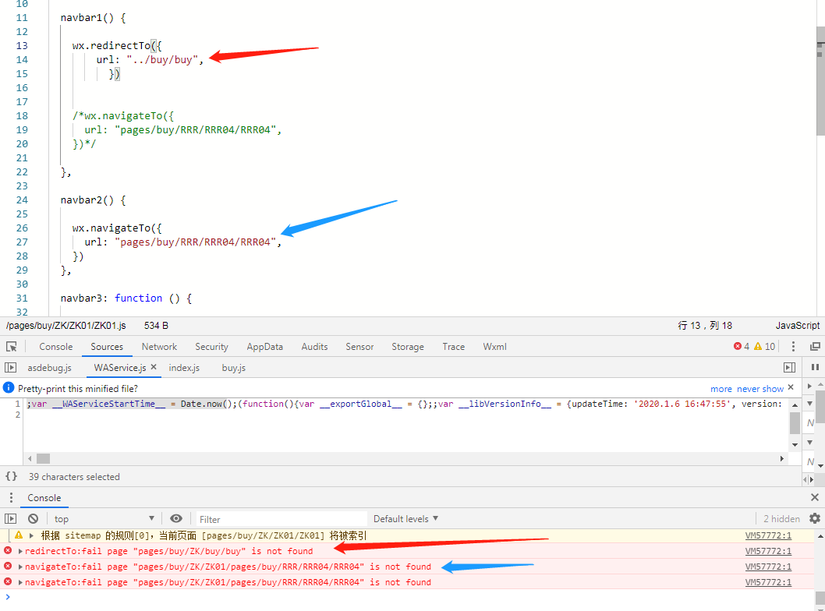Click the 'never show' link

pyautogui.click(x=760, y=389)
